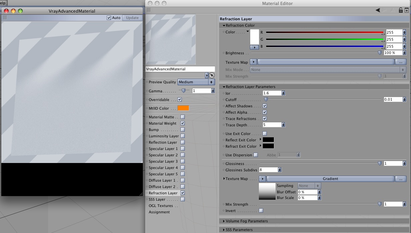Select the SSS Layer channel
The width and height of the screenshot is (411, 233).
157,199
